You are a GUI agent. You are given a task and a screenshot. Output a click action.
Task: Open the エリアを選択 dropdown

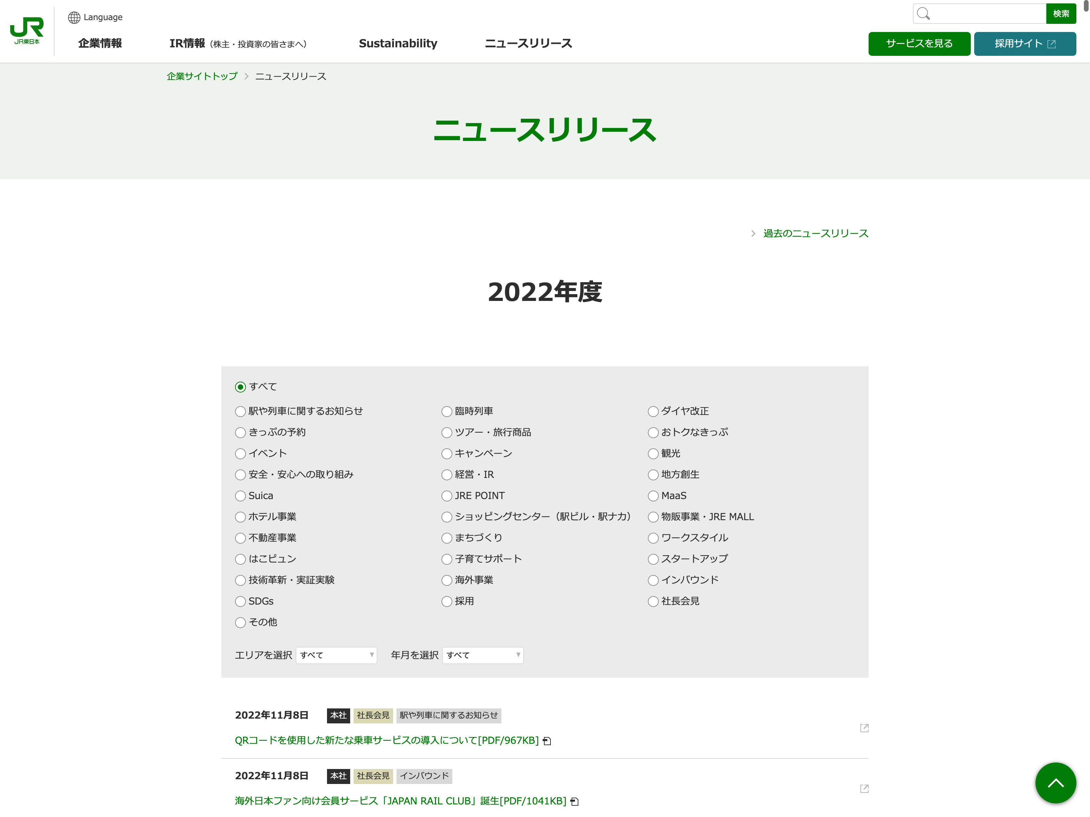[x=336, y=655]
